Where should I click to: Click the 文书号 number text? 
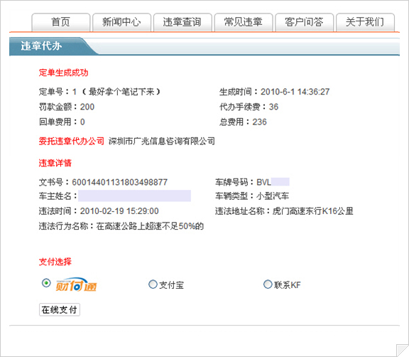tap(120, 182)
